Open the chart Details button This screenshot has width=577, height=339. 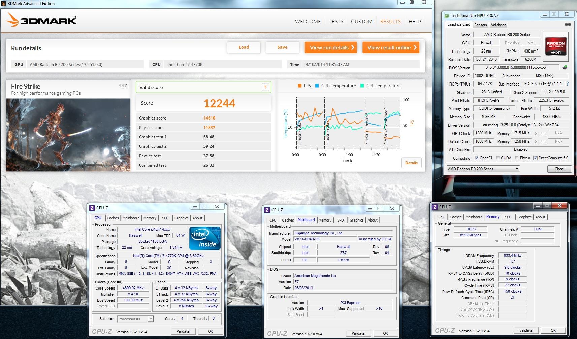pos(411,163)
